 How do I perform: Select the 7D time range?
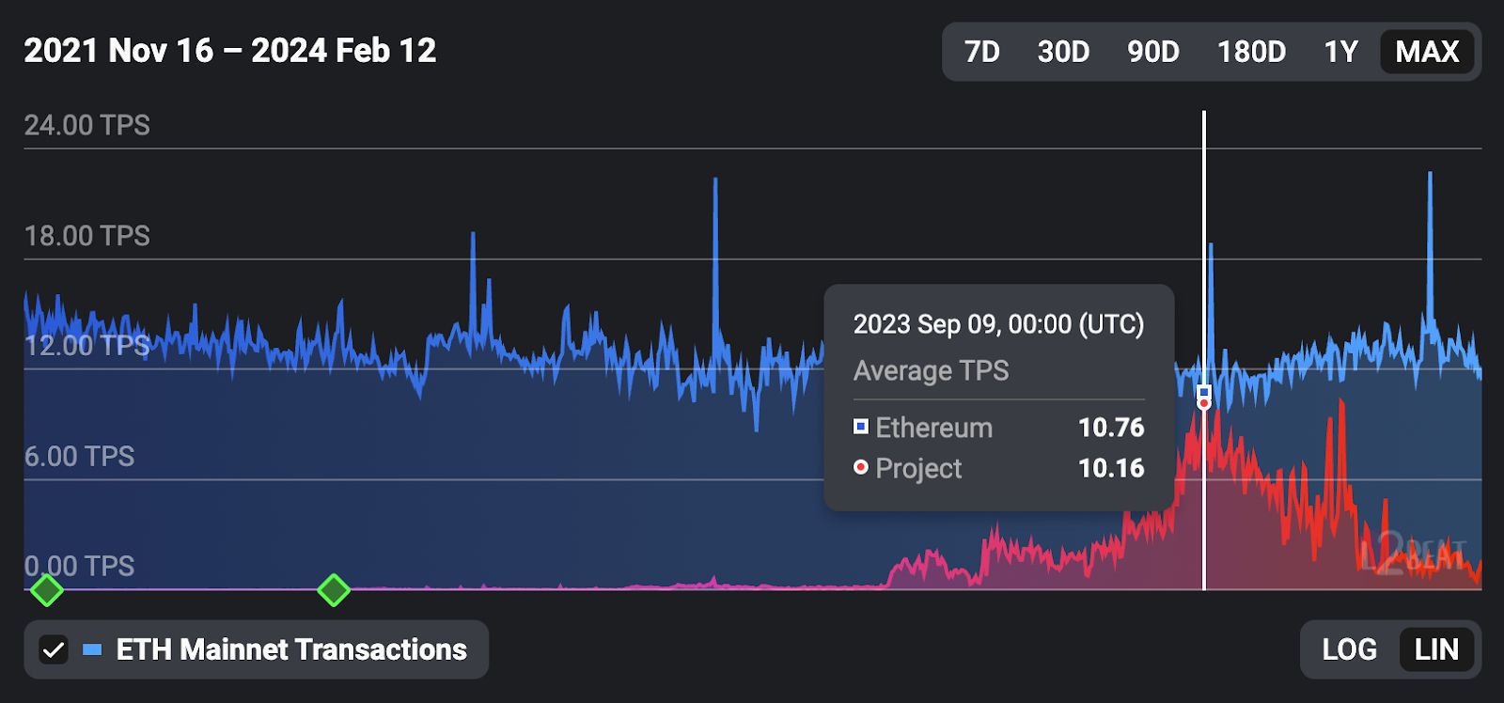[982, 52]
